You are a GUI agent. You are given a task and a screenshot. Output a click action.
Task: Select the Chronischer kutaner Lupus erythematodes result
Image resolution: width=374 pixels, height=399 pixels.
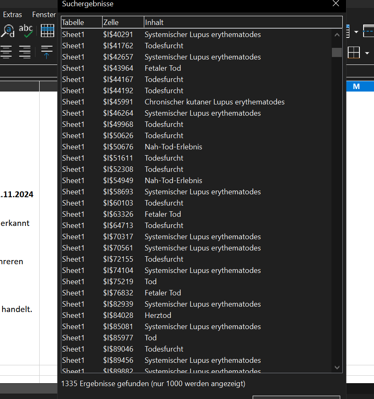[214, 102]
